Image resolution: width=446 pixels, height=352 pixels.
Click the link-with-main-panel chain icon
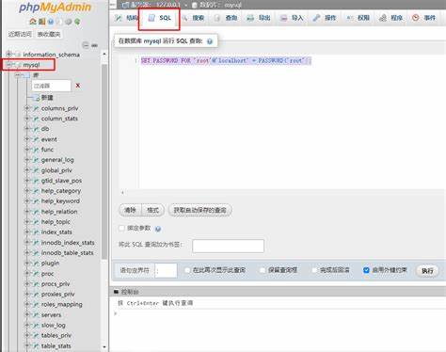pyautogui.click(x=94, y=45)
